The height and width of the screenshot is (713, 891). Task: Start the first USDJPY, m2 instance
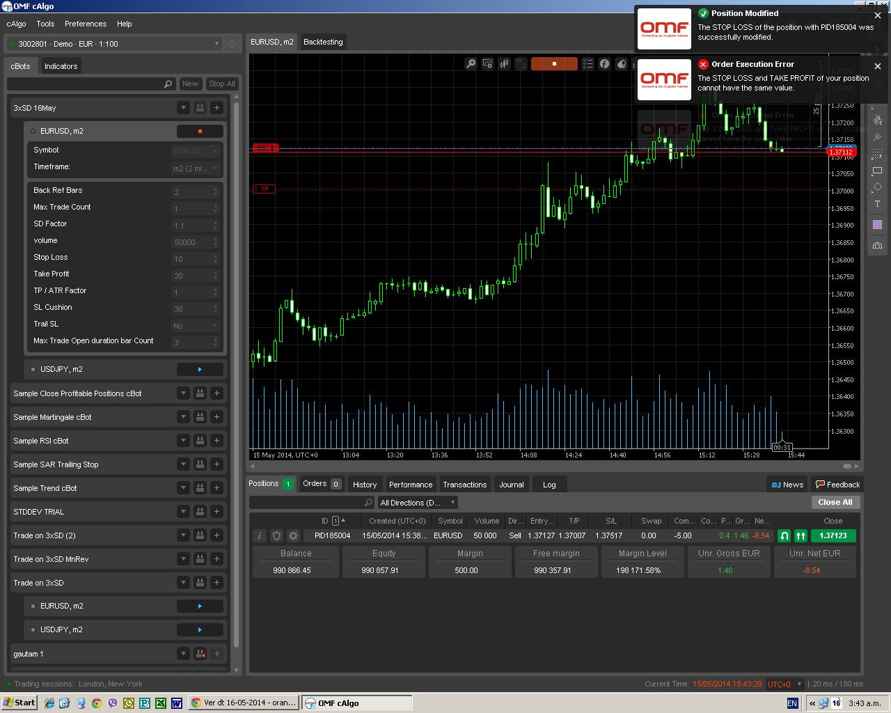(200, 369)
